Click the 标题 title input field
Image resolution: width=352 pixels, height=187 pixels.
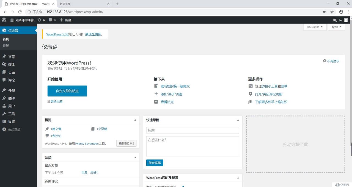[193, 130]
